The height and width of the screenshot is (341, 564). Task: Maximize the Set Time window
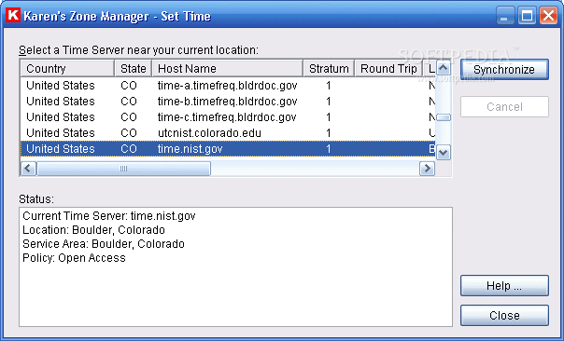(x=527, y=16)
